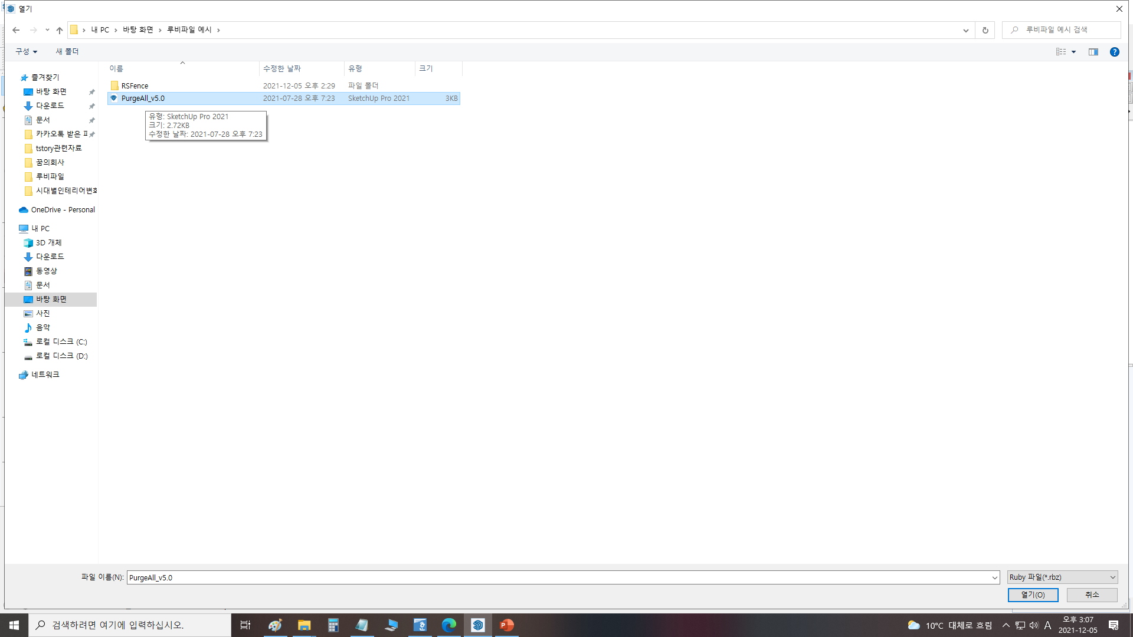
Task: Open the 3D 개체 folder
Action: pyautogui.click(x=48, y=243)
